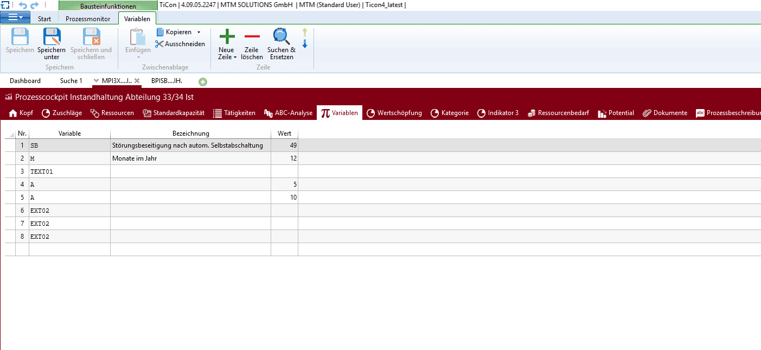
Task: Select the Bezeichnung cell 'Monate im Jahr'
Action: pyautogui.click(x=190, y=158)
